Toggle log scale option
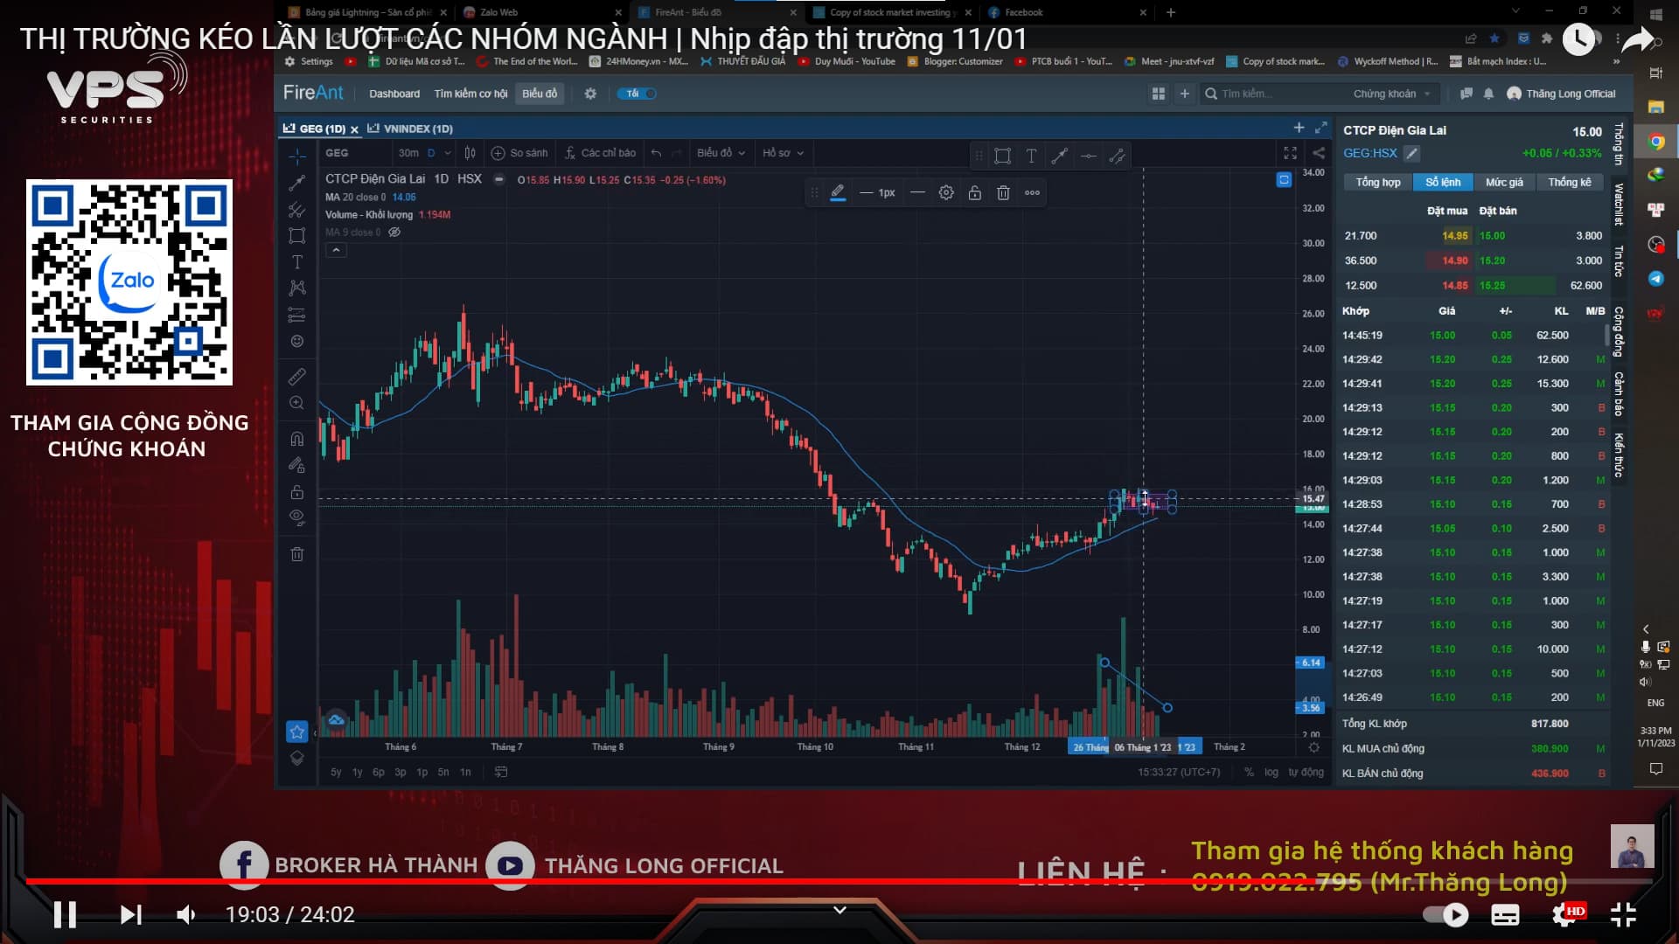 click(1271, 772)
